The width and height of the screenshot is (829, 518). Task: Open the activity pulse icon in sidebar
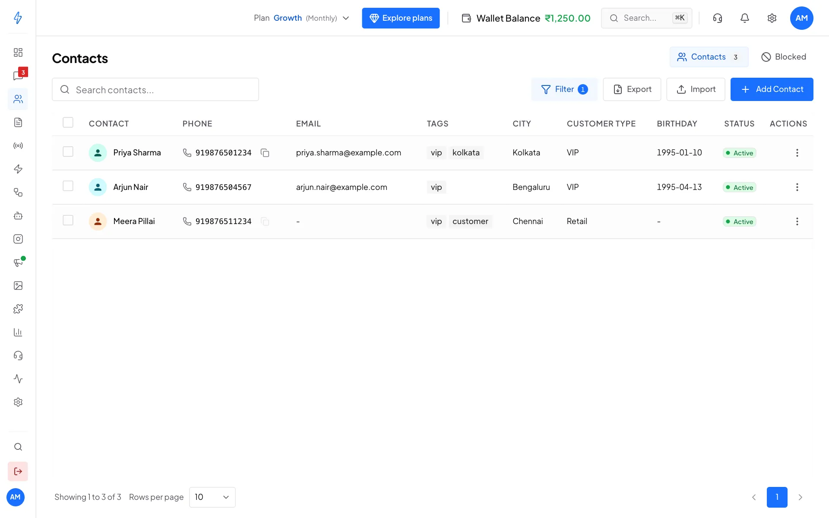pos(18,379)
